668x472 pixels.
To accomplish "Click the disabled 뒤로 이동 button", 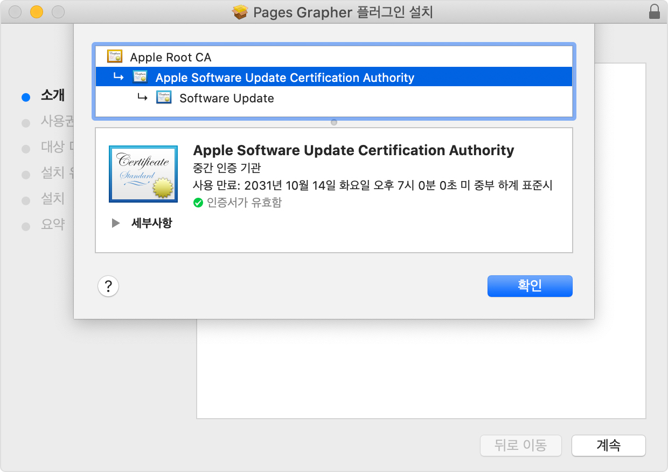I will coord(520,446).
